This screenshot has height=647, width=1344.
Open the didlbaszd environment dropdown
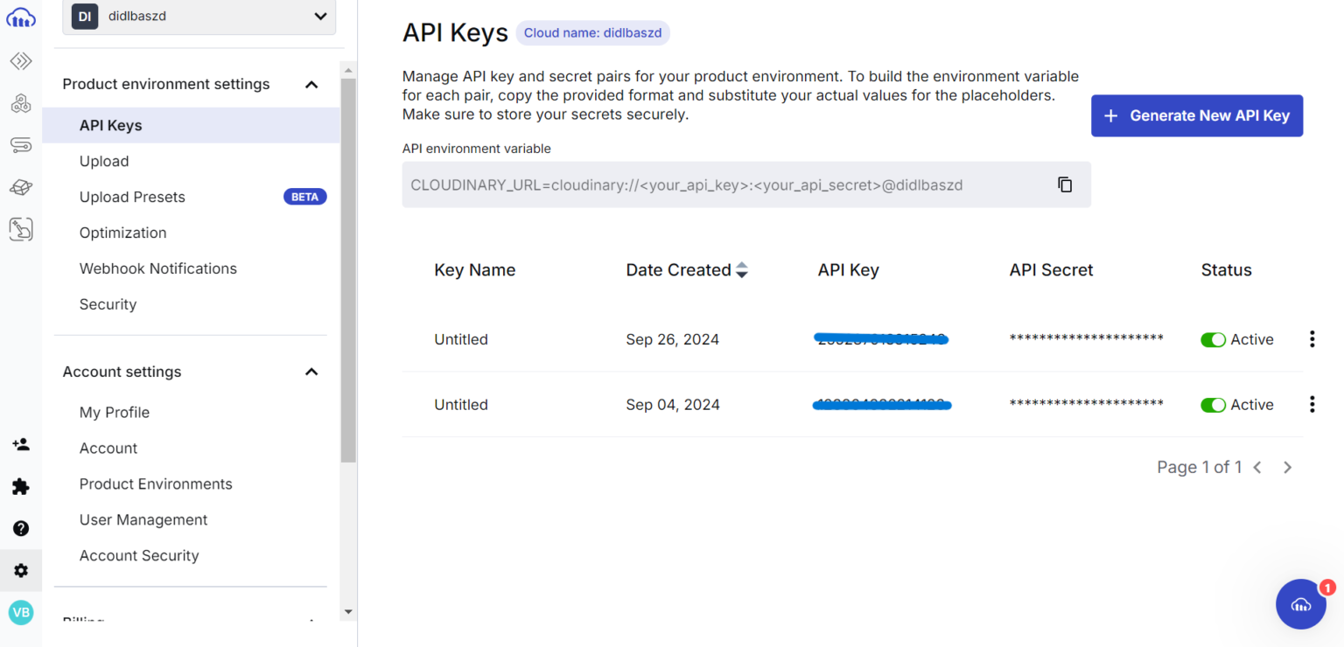(199, 16)
